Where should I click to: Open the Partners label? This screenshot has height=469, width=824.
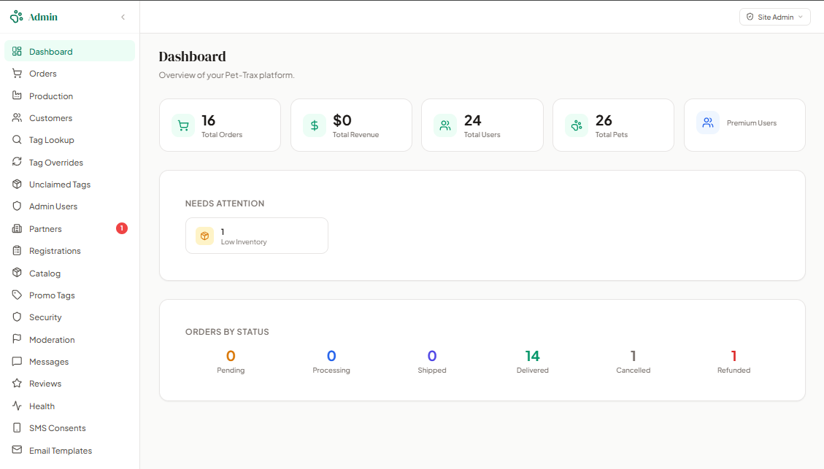pyautogui.click(x=45, y=229)
